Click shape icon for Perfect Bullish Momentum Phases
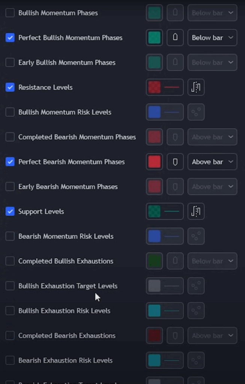245x384 pixels. click(175, 37)
